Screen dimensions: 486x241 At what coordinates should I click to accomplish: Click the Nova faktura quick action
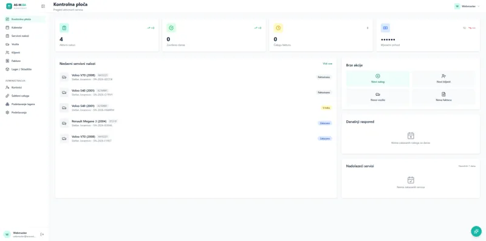point(443,97)
